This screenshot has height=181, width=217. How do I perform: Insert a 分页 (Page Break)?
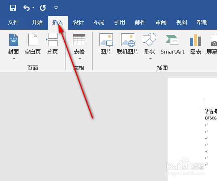click(52, 44)
